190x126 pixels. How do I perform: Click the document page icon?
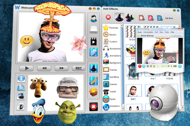pyautogui.click(x=21, y=87)
